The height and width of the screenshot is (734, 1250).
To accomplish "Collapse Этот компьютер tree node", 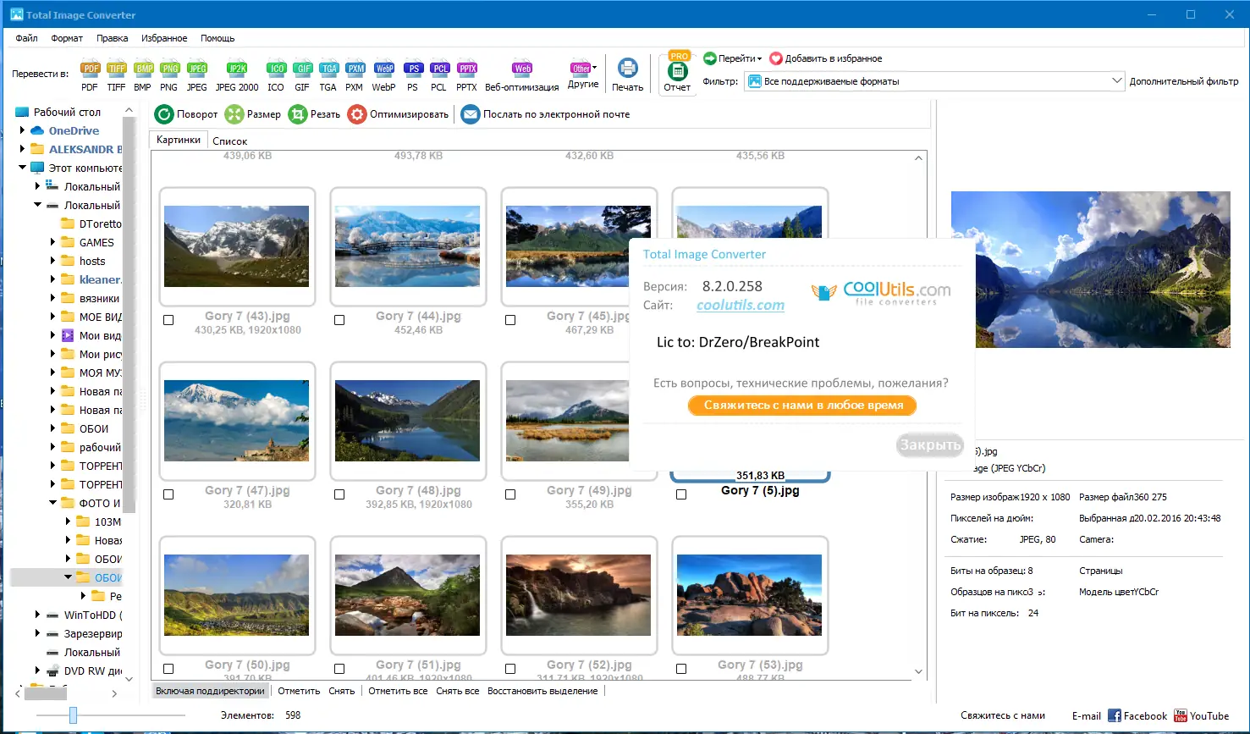I will (22, 168).
